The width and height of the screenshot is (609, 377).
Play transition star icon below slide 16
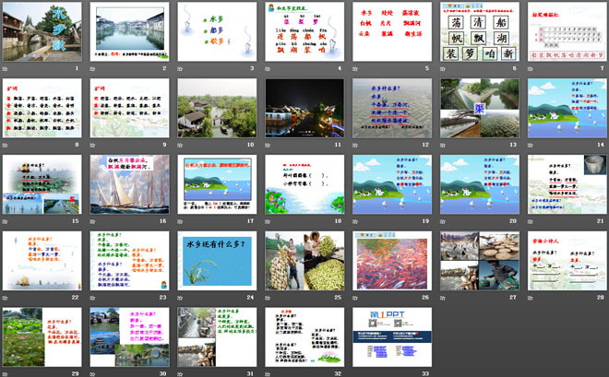(92, 222)
